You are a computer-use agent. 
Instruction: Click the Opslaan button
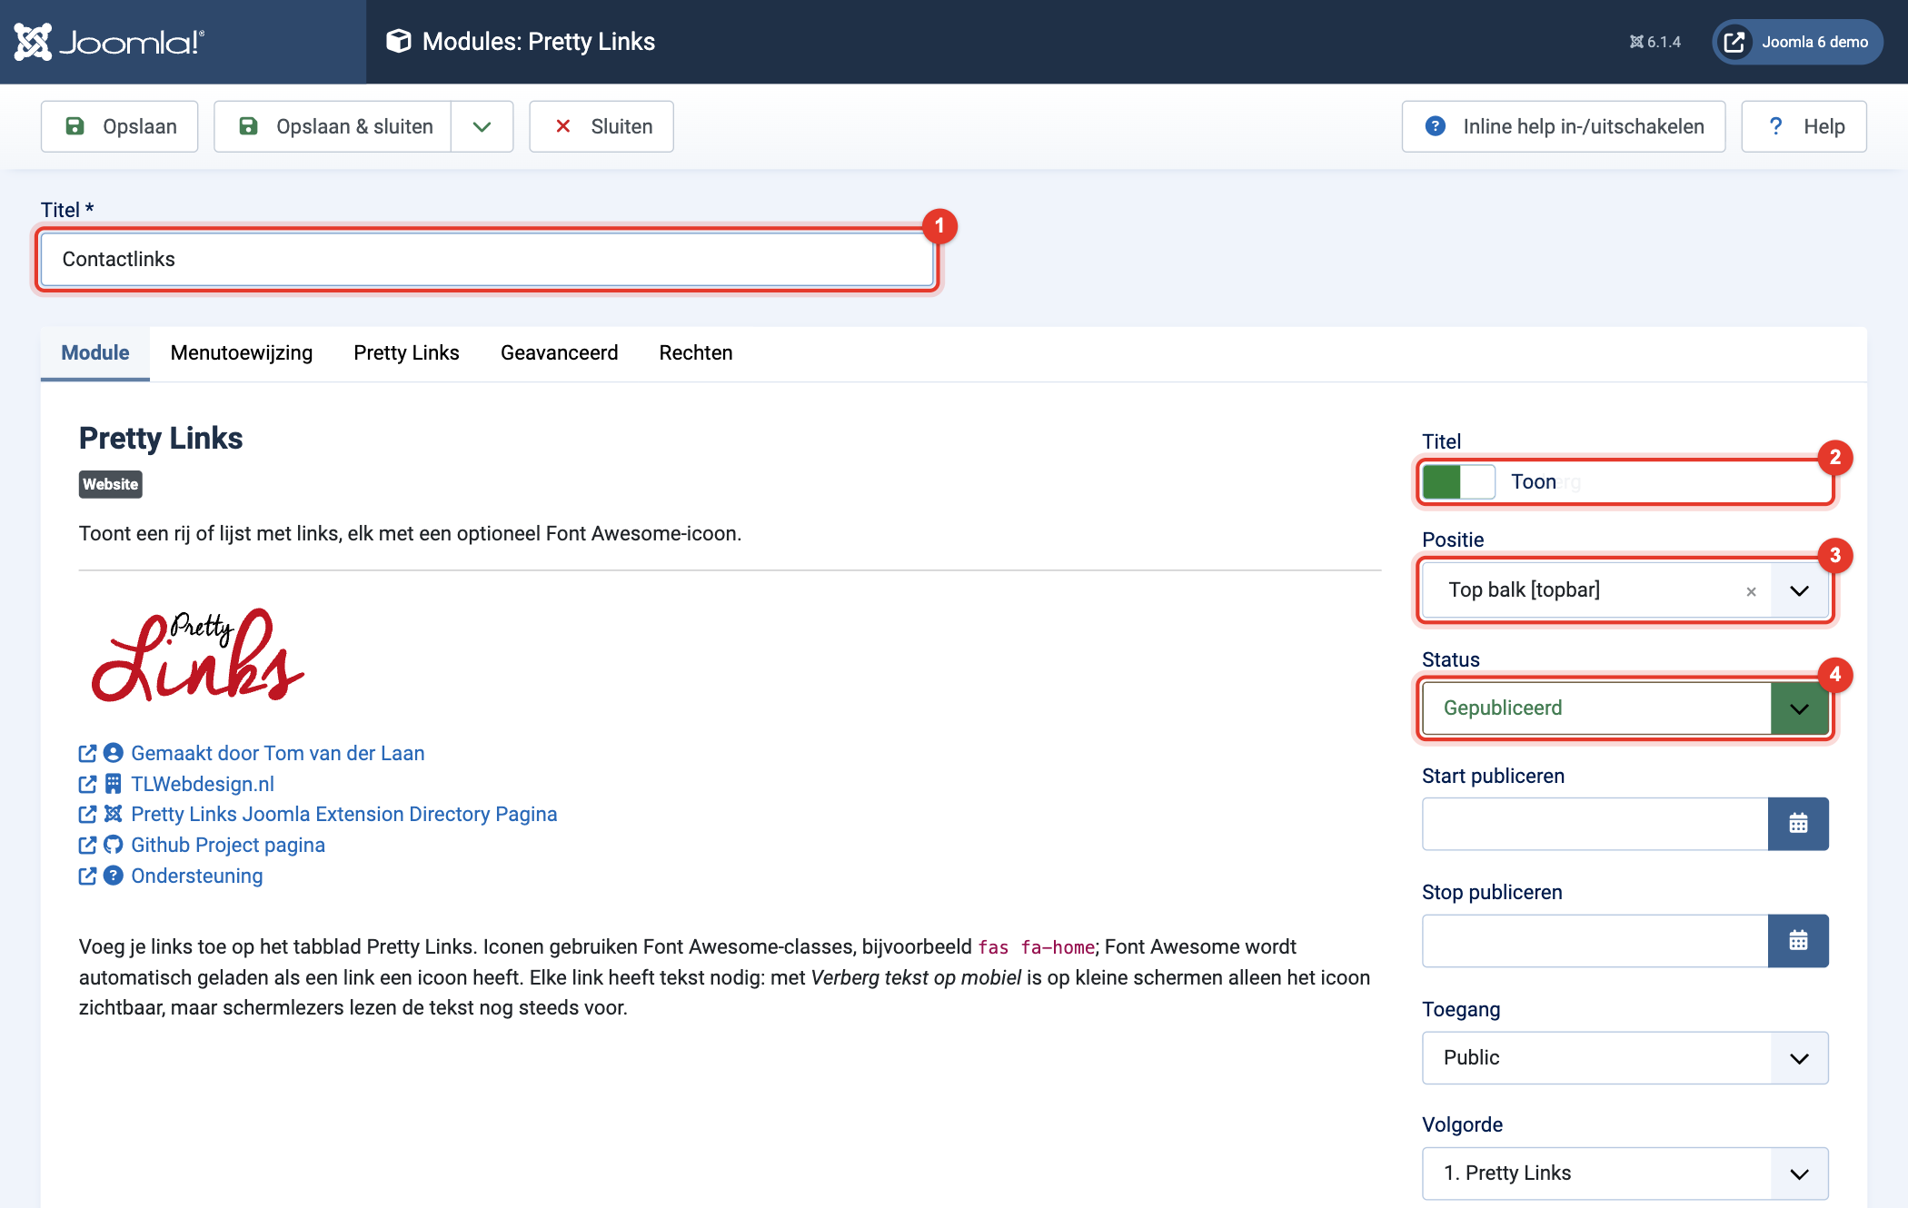pyautogui.click(x=120, y=126)
